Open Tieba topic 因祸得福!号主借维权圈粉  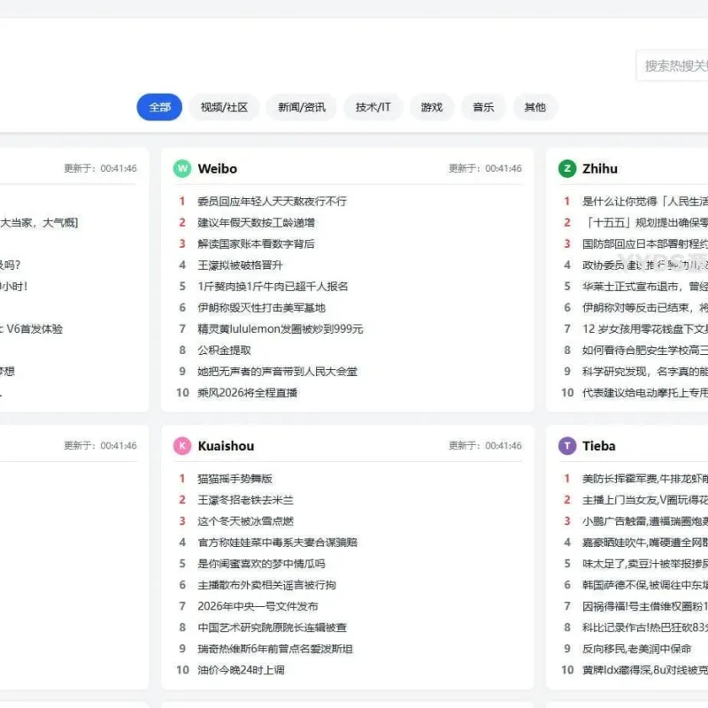[x=645, y=606]
